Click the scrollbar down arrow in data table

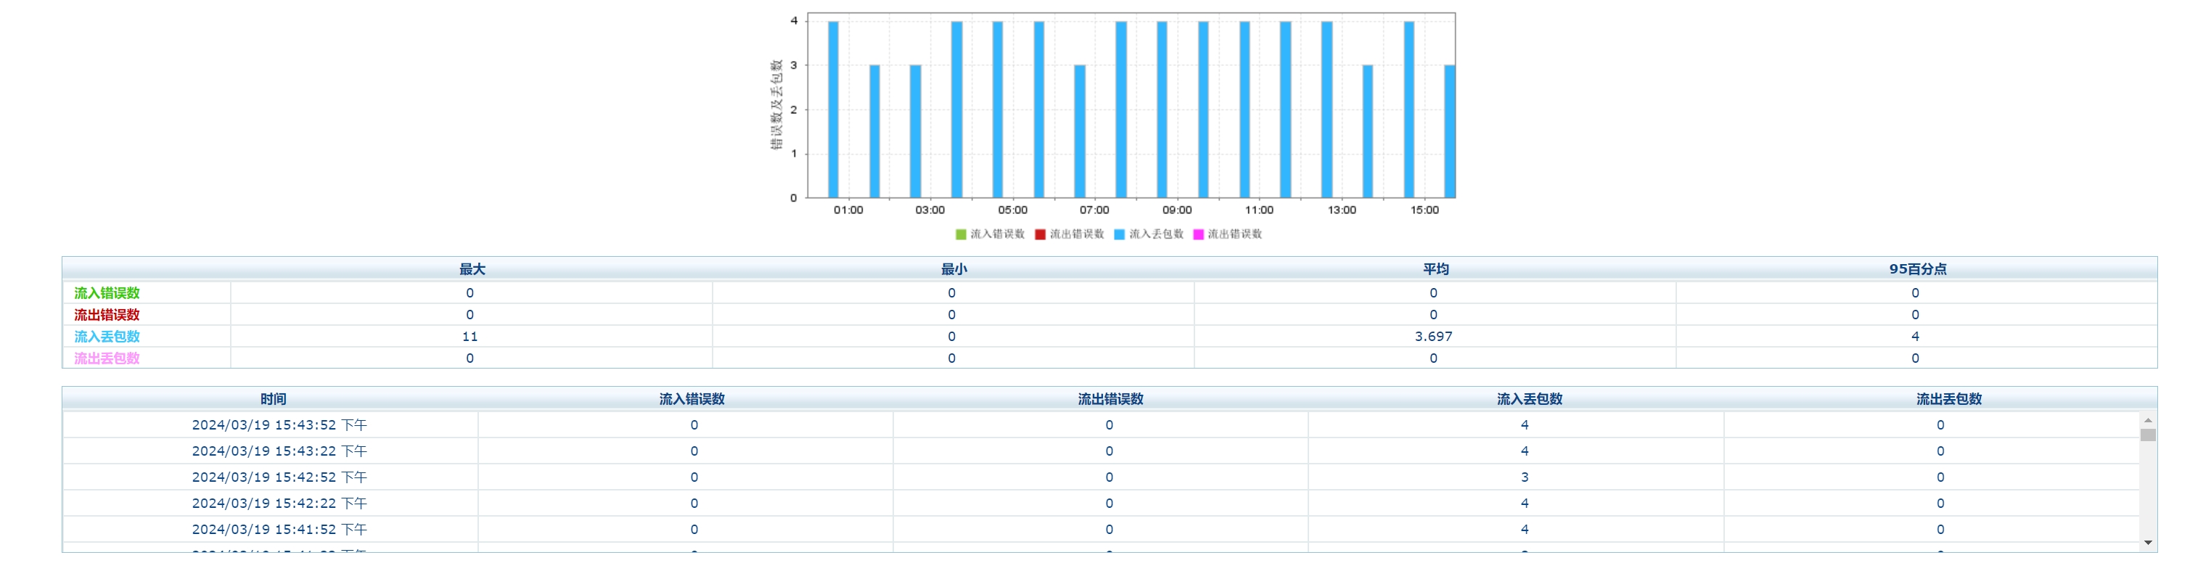pos(2147,543)
